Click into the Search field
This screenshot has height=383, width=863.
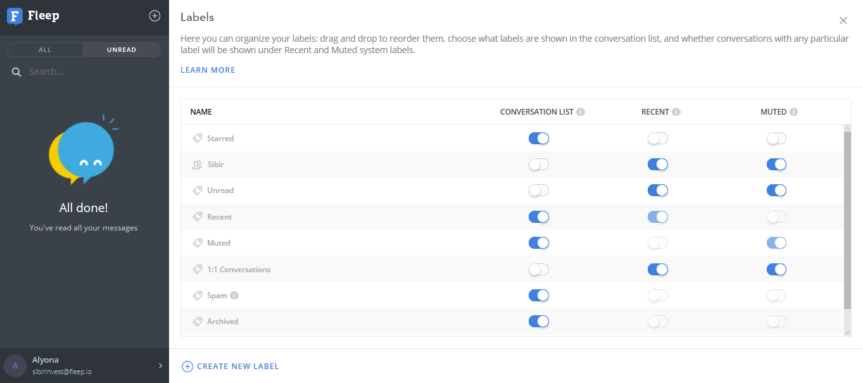click(89, 72)
